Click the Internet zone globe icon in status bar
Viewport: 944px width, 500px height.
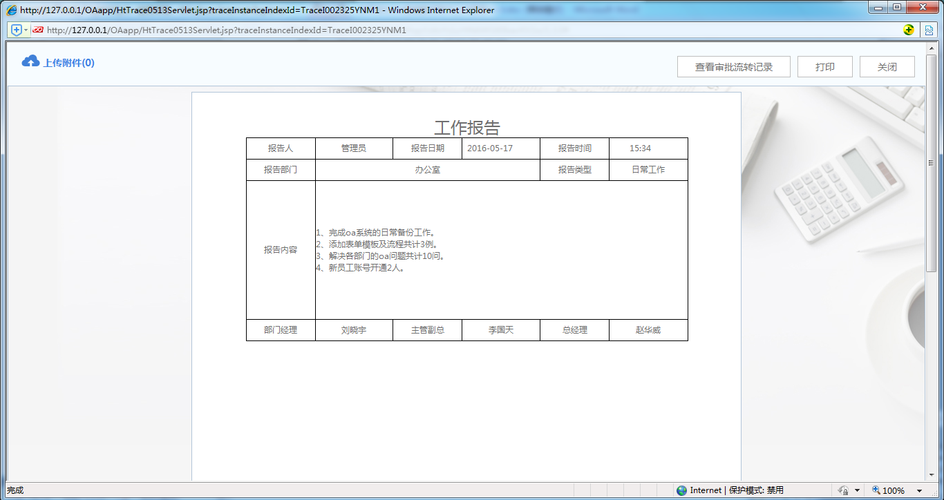point(681,490)
